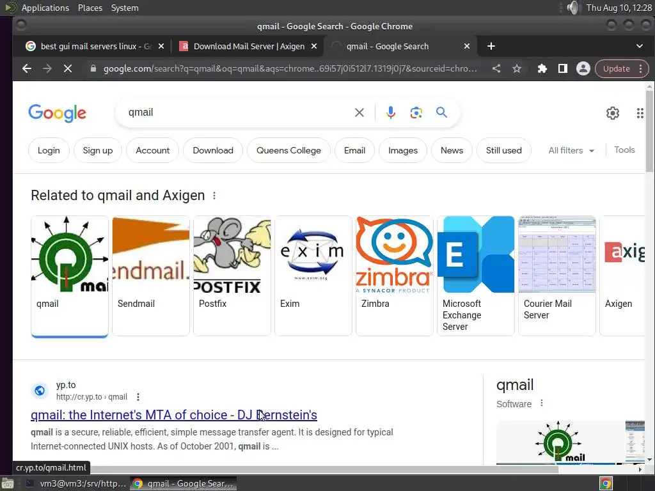Go back to the previous page
Screen dimensions: 655x491
[x=27, y=68]
